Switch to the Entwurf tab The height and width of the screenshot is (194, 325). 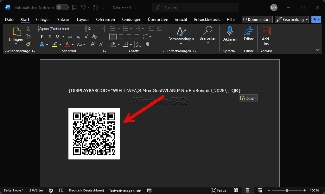click(x=64, y=19)
